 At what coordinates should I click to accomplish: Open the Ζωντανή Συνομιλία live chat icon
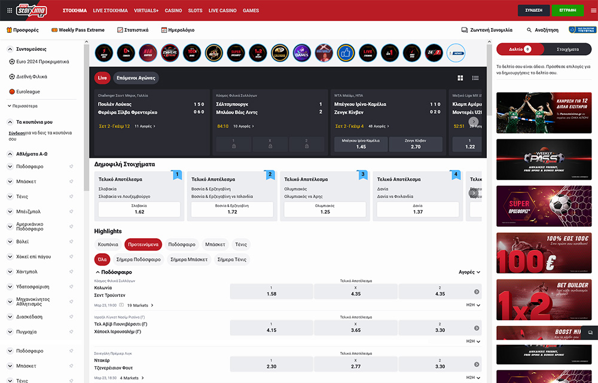pos(465,30)
